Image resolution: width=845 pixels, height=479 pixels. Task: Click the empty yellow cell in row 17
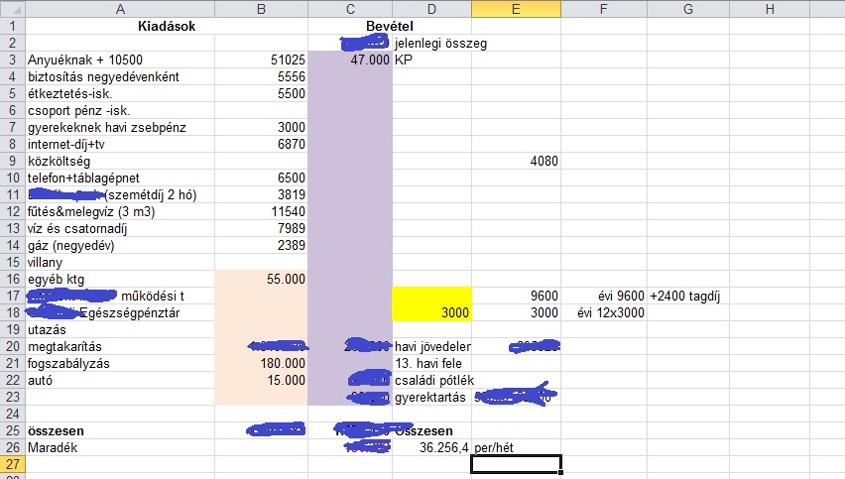tap(431, 296)
